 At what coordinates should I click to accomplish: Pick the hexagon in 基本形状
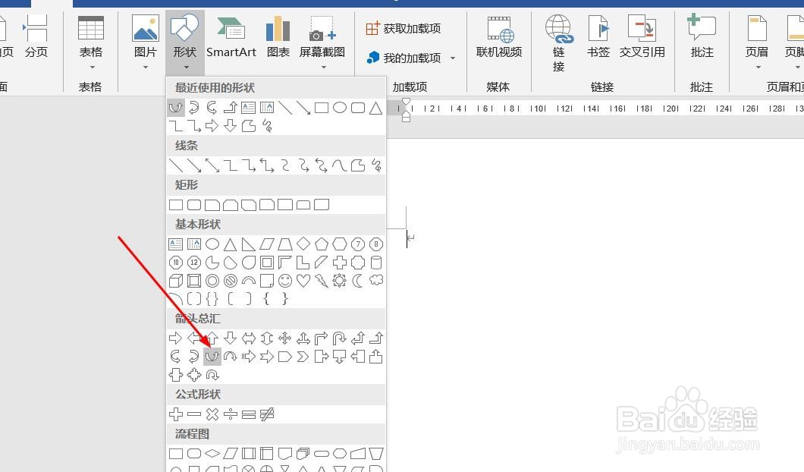tap(340, 244)
